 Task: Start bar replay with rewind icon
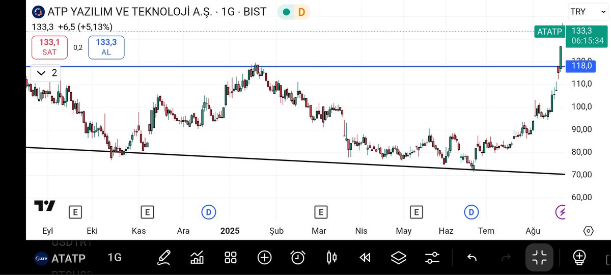(365, 257)
